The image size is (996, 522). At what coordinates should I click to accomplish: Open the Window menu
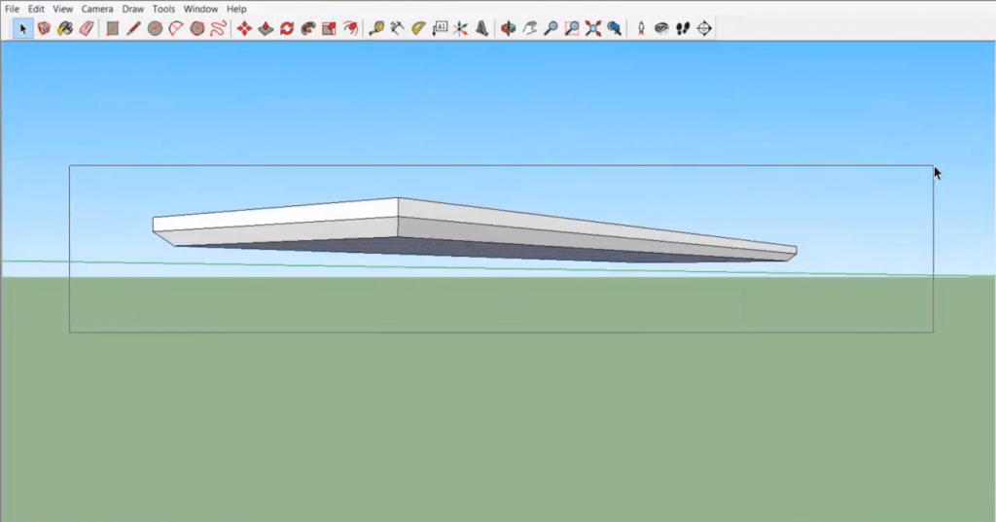pyautogui.click(x=200, y=9)
